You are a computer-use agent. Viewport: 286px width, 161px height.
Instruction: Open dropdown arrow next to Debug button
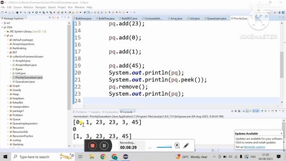(x=33, y=13)
